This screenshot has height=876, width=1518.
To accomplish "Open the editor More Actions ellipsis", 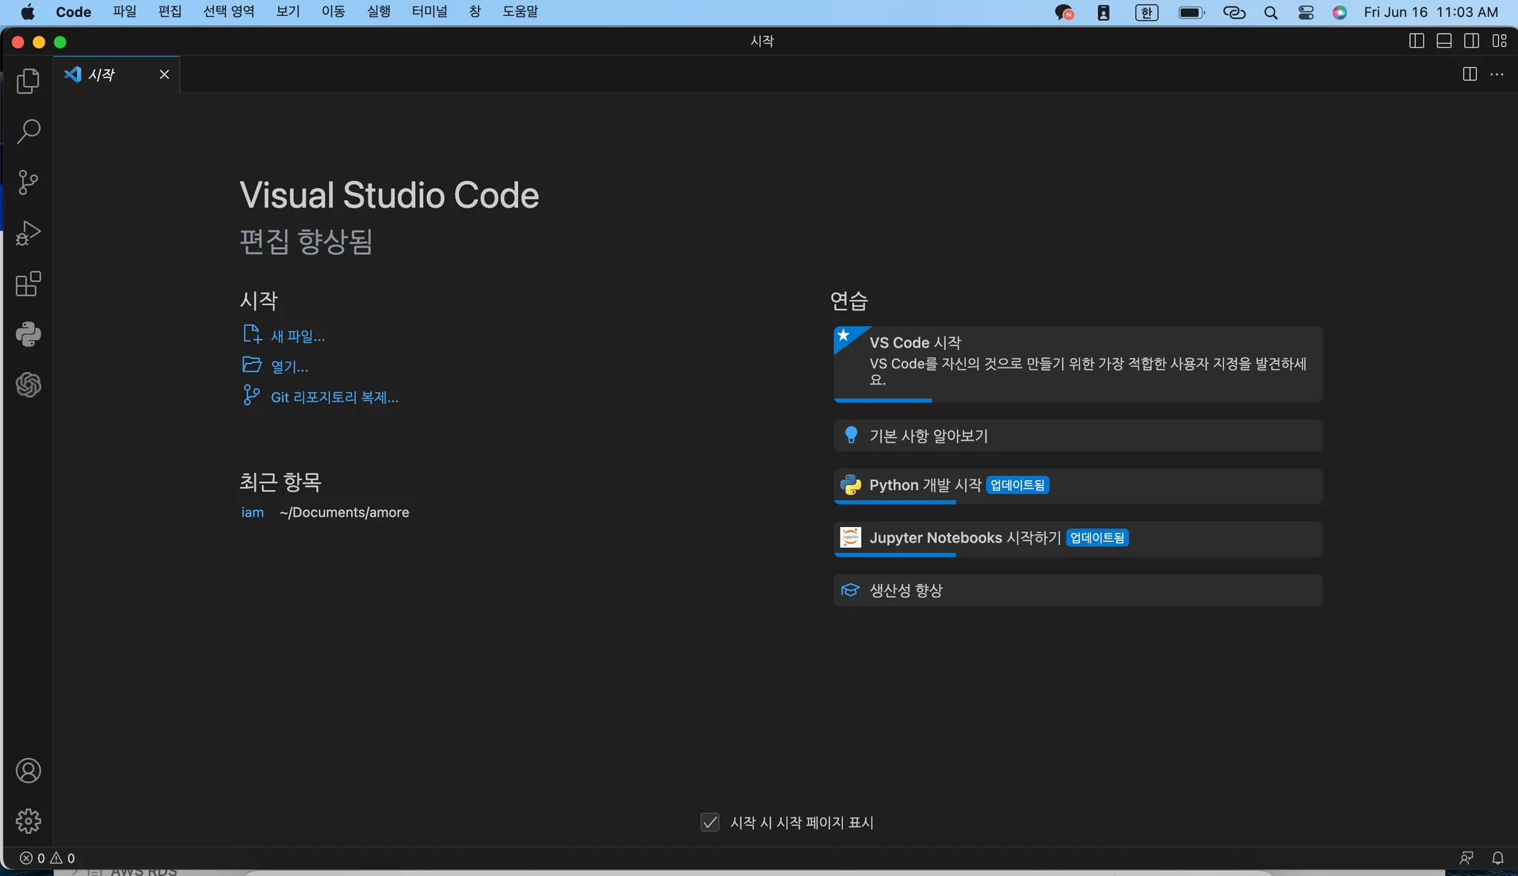I will pos(1497,74).
